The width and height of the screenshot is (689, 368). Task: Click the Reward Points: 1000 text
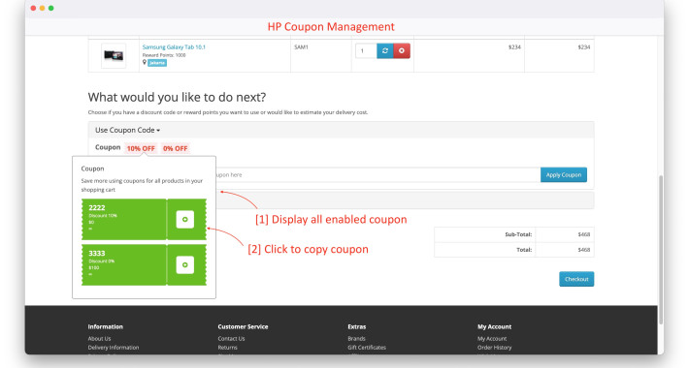(164, 55)
